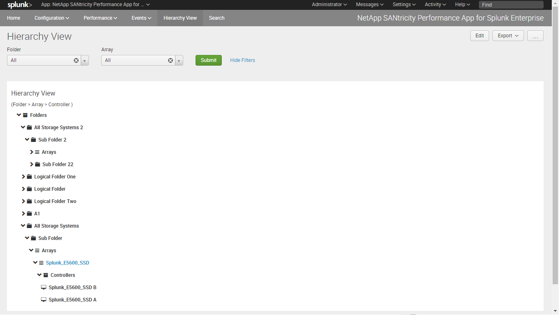
Task: Click list icon beside Splunk_E5600_SSD array
Action: click(41, 263)
